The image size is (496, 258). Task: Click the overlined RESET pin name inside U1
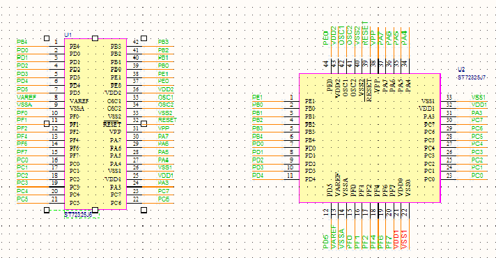point(112,124)
